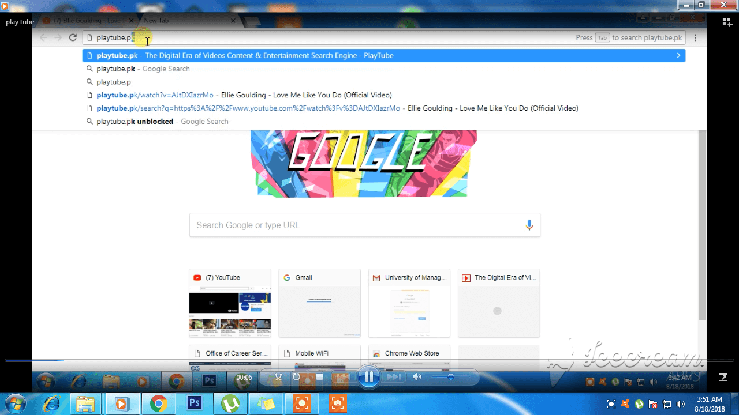Open Photoshop from the taskbar

click(x=195, y=403)
